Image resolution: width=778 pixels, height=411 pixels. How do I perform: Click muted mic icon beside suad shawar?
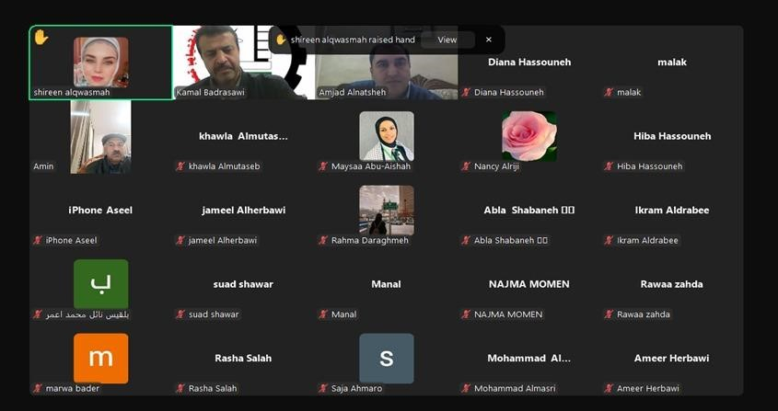(x=180, y=314)
